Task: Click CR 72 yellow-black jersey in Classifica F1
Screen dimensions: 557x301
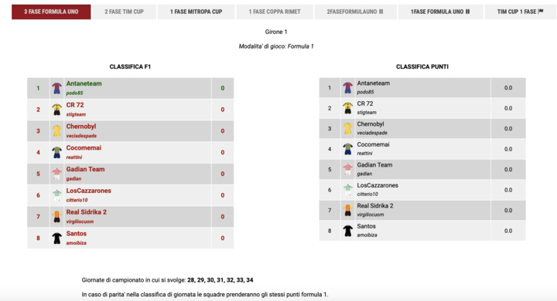Action: point(56,110)
